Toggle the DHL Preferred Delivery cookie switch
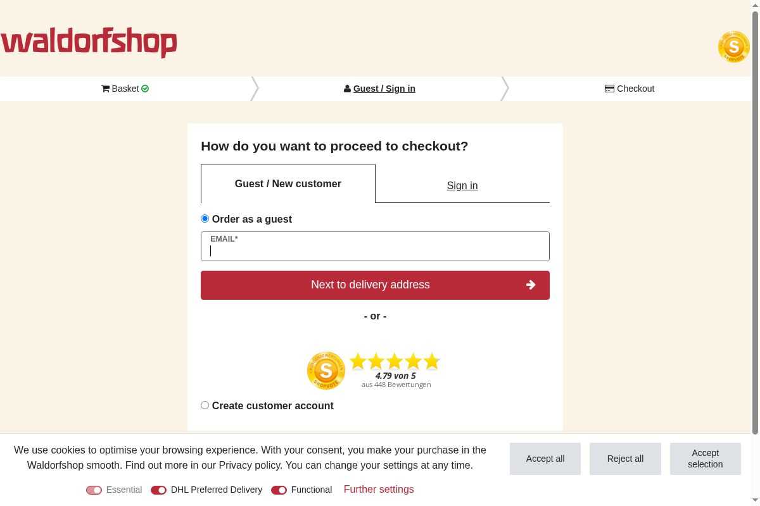The width and height of the screenshot is (760, 506). pyautogui.click(x=158, y=490)
